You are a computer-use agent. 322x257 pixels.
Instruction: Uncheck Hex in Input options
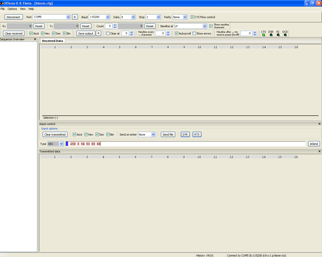(86, 135)
